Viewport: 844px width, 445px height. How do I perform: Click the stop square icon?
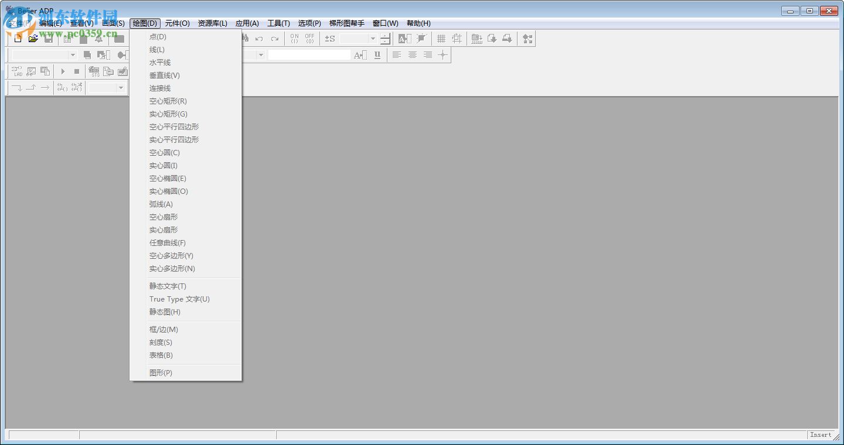pos(77,71)
